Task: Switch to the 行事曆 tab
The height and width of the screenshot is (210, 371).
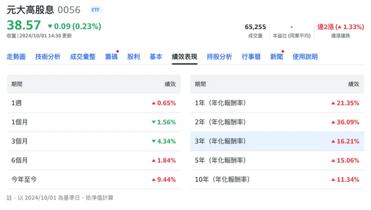Action: (251, 57)
